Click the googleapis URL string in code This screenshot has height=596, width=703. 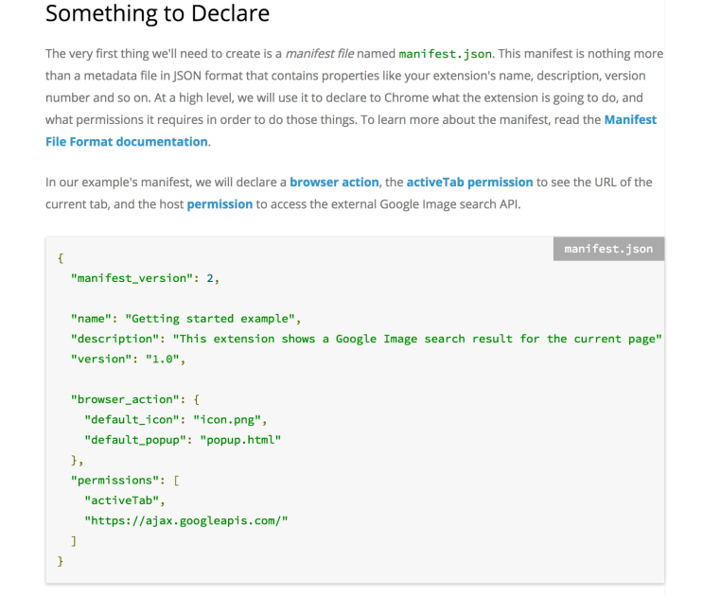[186, 520]
